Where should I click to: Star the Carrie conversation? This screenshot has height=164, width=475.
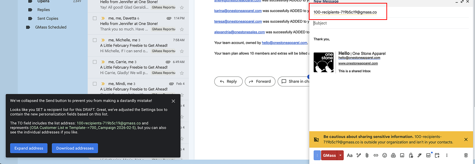coord(182,73)
